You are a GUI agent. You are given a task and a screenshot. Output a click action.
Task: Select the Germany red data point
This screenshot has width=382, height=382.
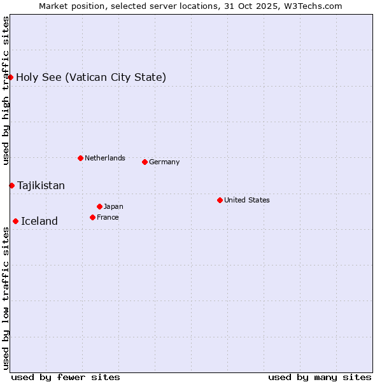pyautogui.click(x=145, y=162)
